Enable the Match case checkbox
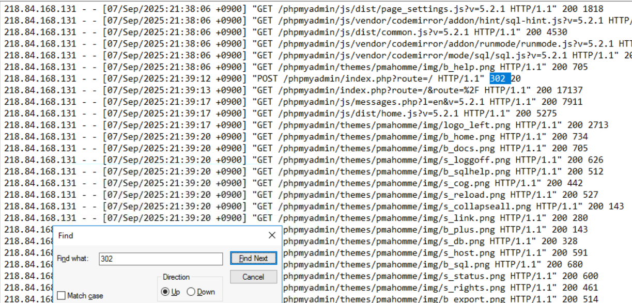632x303 pixels. 61,296
